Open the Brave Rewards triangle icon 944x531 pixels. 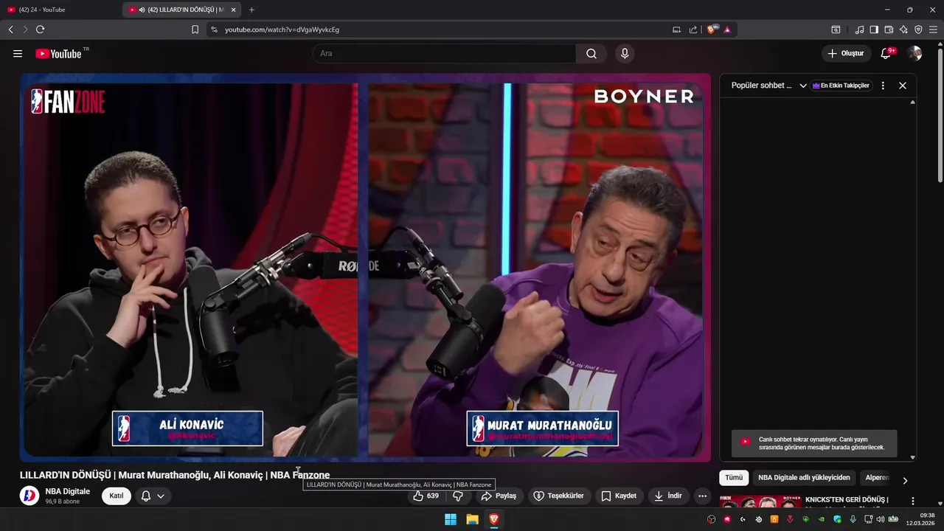(x=727, y=29)
